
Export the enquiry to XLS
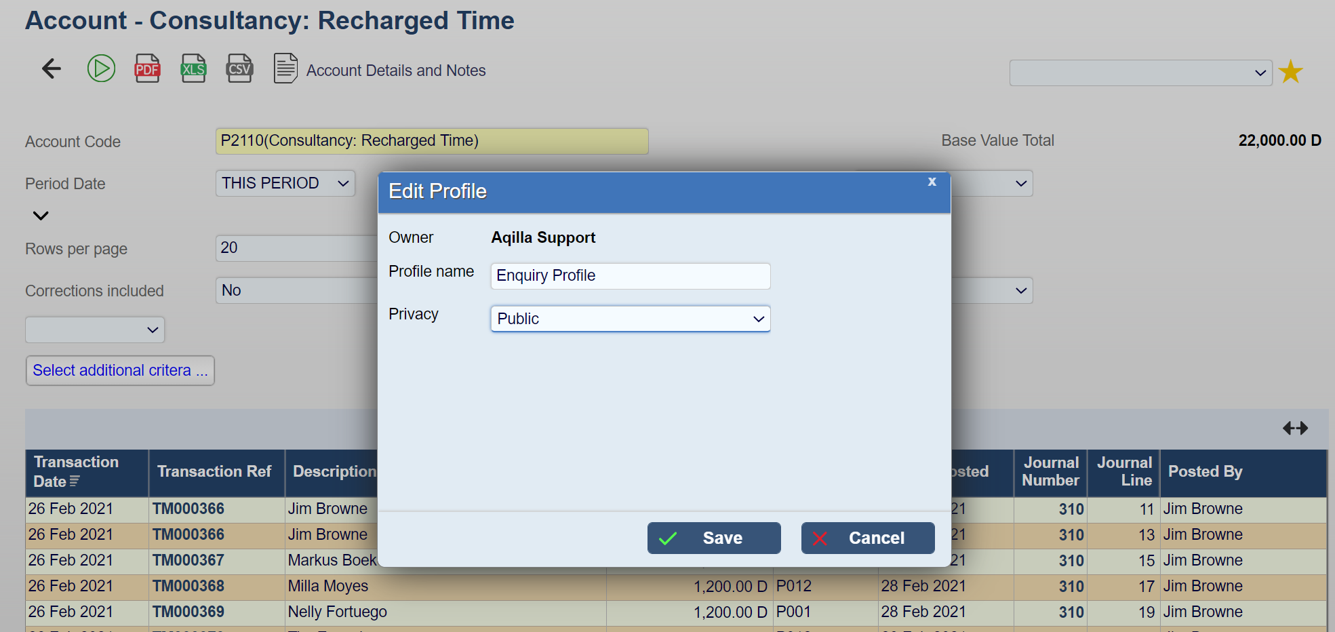tap(193, 68)
